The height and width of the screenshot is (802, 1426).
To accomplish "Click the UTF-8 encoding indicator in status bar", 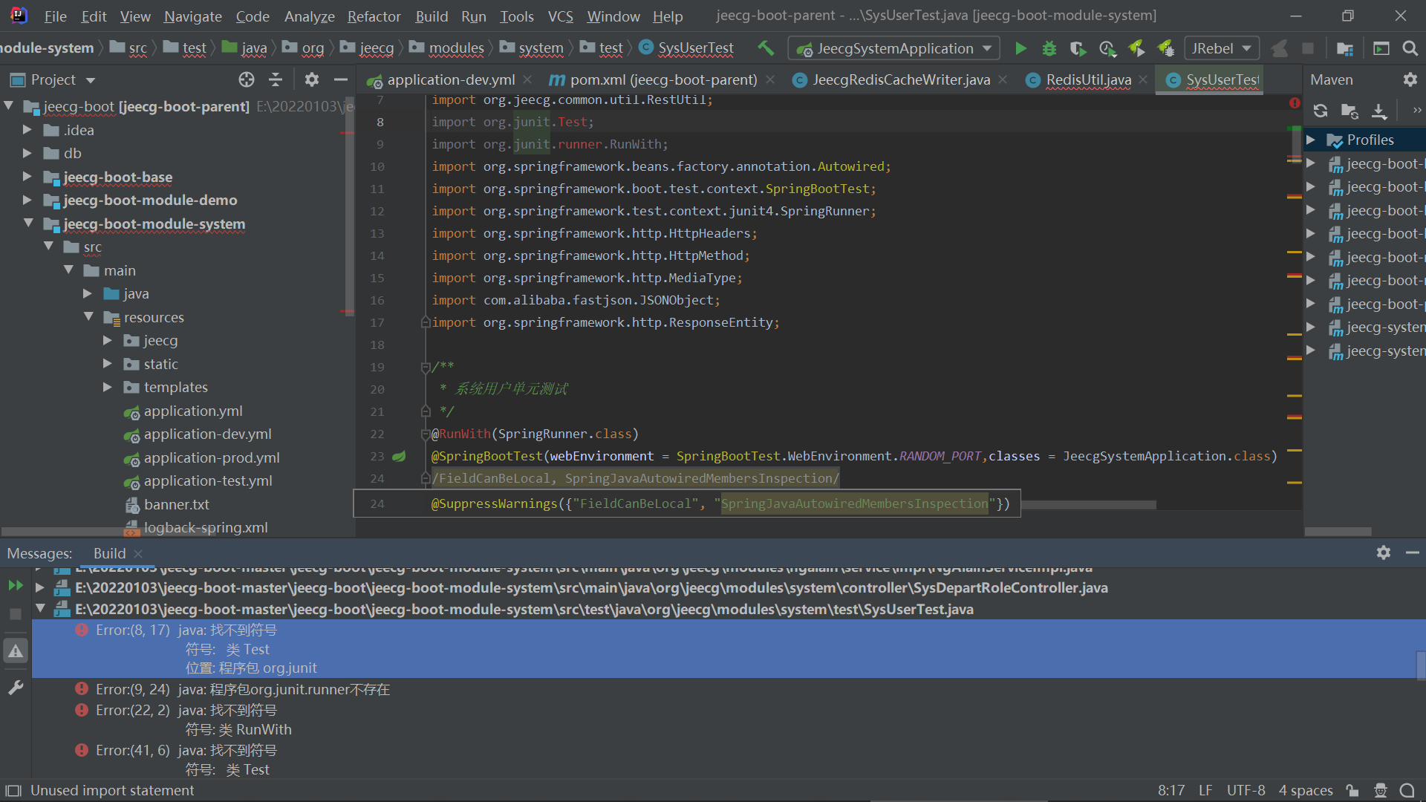I will pos(1246,790).
